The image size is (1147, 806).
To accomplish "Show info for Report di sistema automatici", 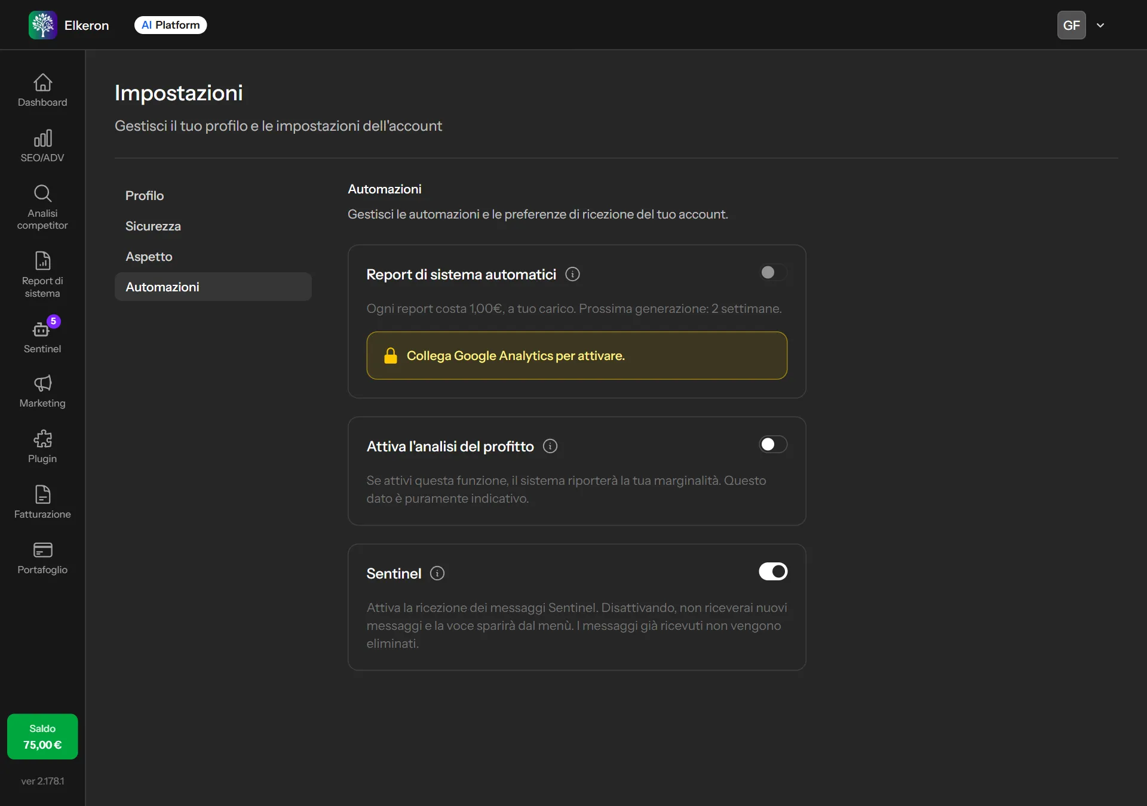I will pyautogui.click(x=572, y=274).
